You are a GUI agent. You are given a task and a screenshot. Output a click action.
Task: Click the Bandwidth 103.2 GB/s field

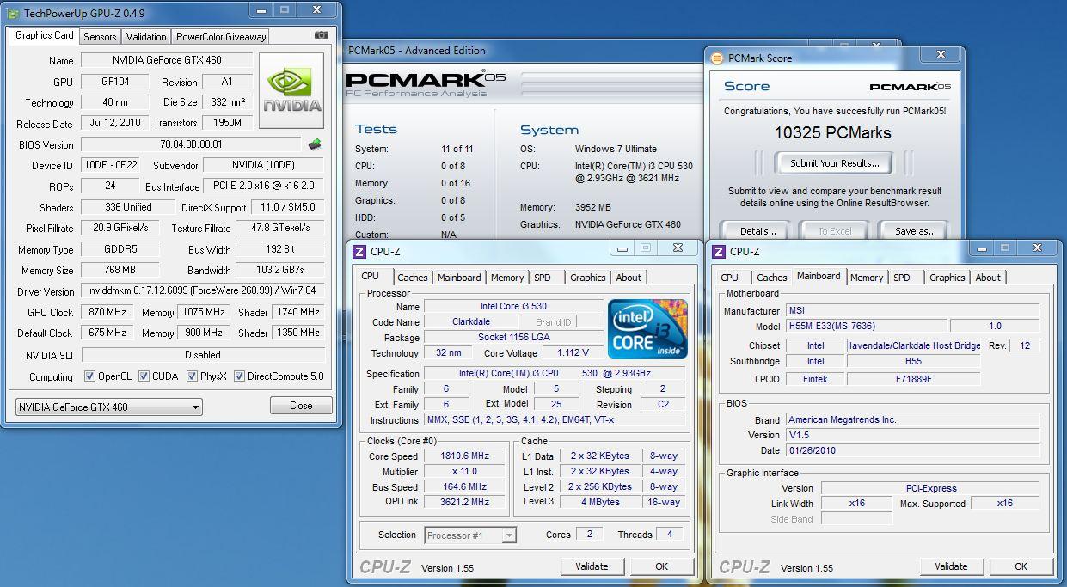279,270
